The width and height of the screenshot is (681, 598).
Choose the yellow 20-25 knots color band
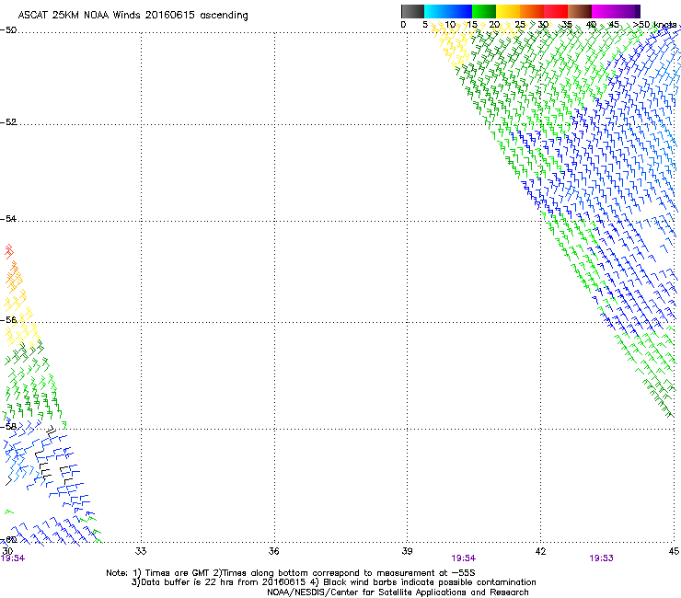tap(508, 11)
